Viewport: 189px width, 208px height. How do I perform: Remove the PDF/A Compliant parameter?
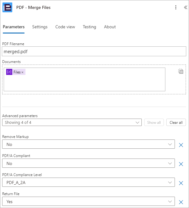click(x=181, y=164)
